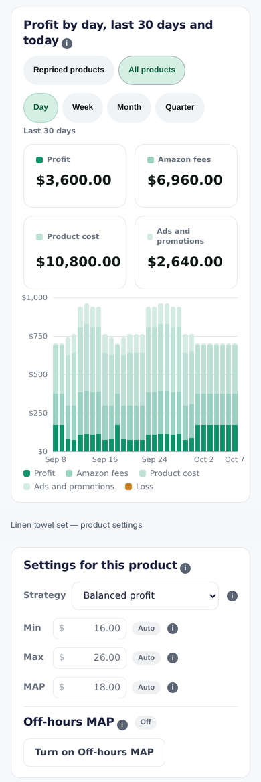Select the Repriced products filter
Image resolution: width=261 pixels, height=782 pixels.
coord(69,70)
